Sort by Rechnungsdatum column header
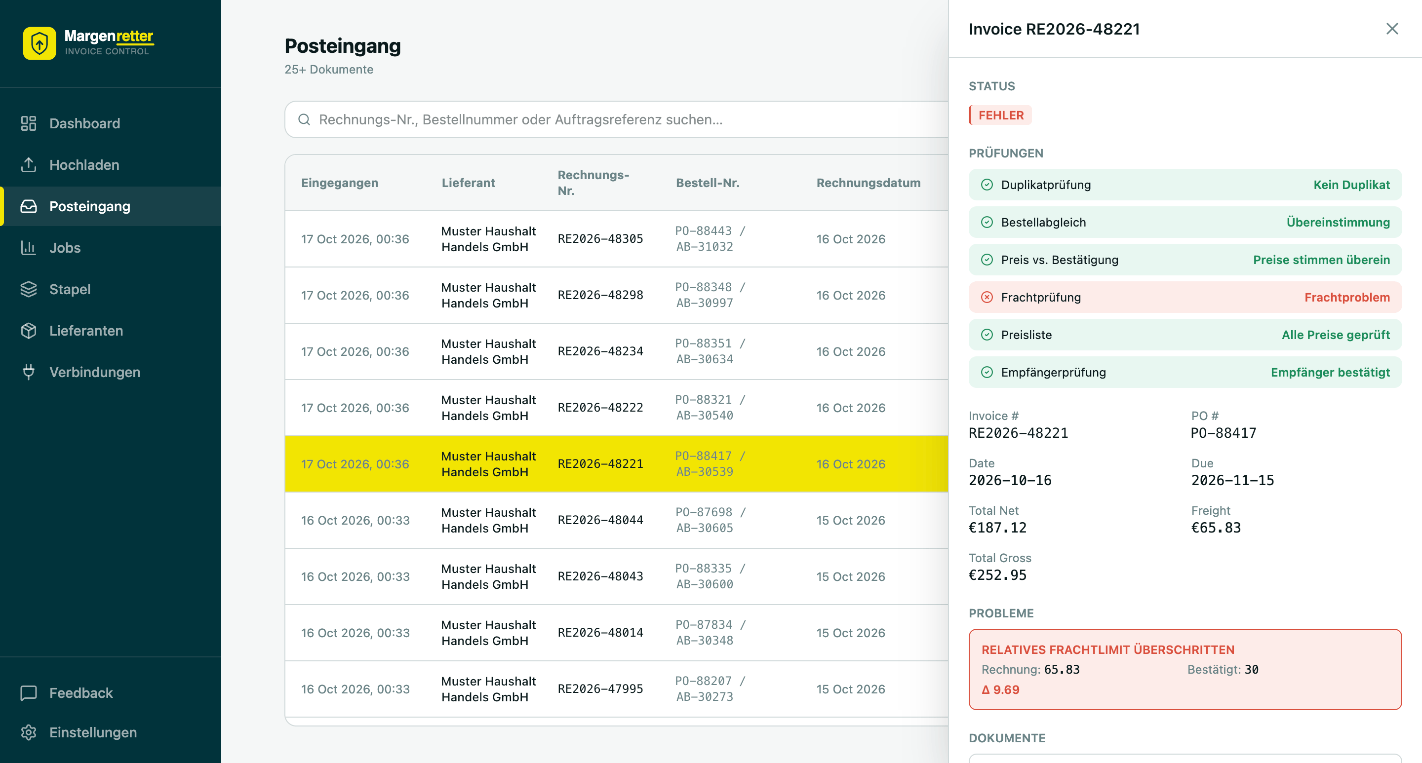This screenshot has height=763, width=1422. coord(869,183)
